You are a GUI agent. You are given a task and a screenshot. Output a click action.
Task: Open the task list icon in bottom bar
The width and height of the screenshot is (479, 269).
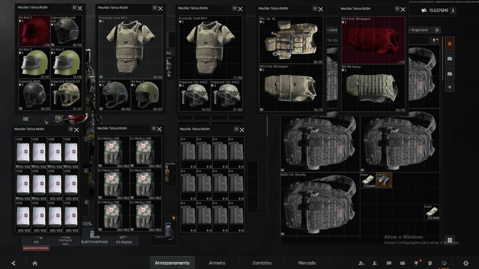pos(444,263)
